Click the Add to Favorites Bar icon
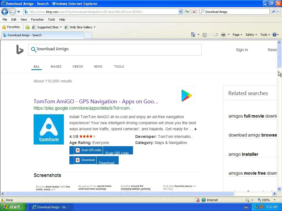This screenshot has height=211, width=282. point(28,27)
